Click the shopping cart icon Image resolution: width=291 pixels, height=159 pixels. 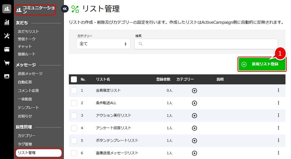(7, 63)
